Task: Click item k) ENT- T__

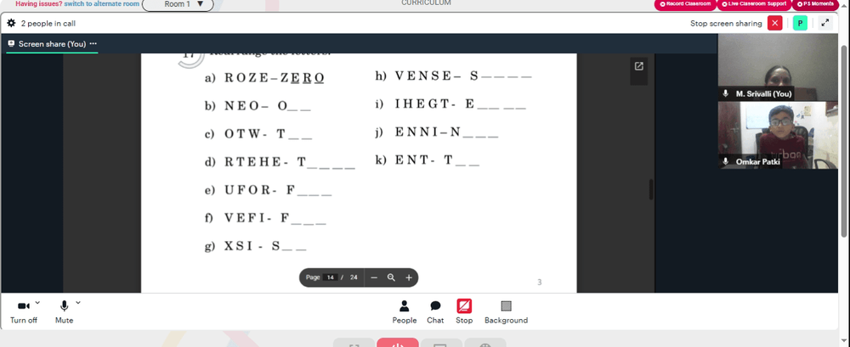Action: [428, 160]
